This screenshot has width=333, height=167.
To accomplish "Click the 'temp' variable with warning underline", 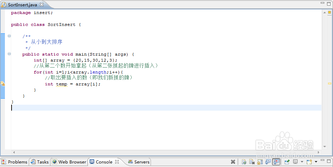I will pos(62,84).
